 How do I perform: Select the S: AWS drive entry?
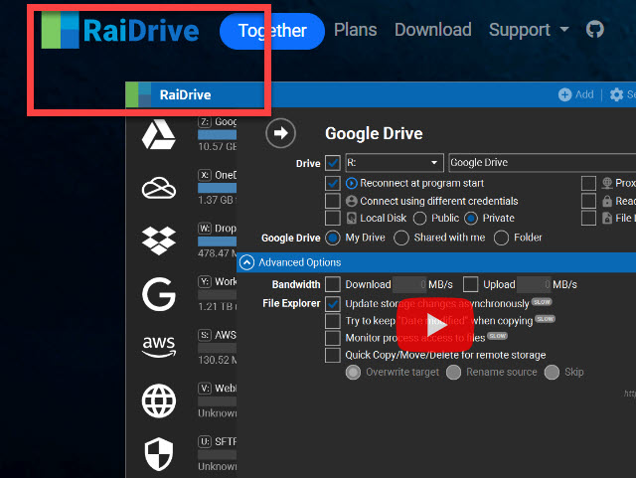217,348
